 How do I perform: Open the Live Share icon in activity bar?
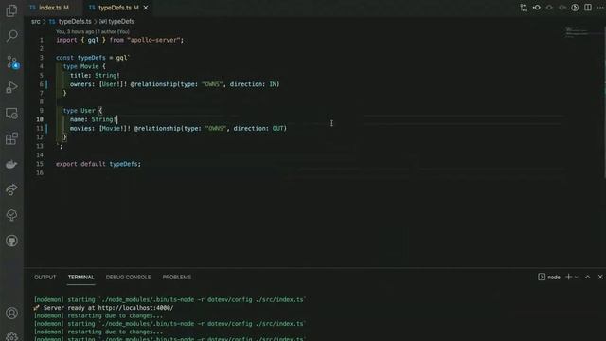(11, 189)
